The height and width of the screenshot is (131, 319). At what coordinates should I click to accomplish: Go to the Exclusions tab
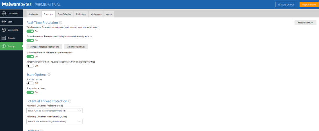81,14
